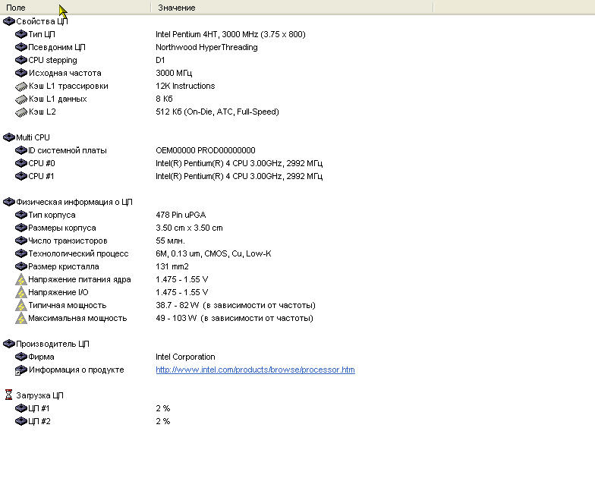Click power icon beside 'Максимальная мощность'
Image resolution: width=595 pixels, height=497 pixels.
click(x=21, y=319)
